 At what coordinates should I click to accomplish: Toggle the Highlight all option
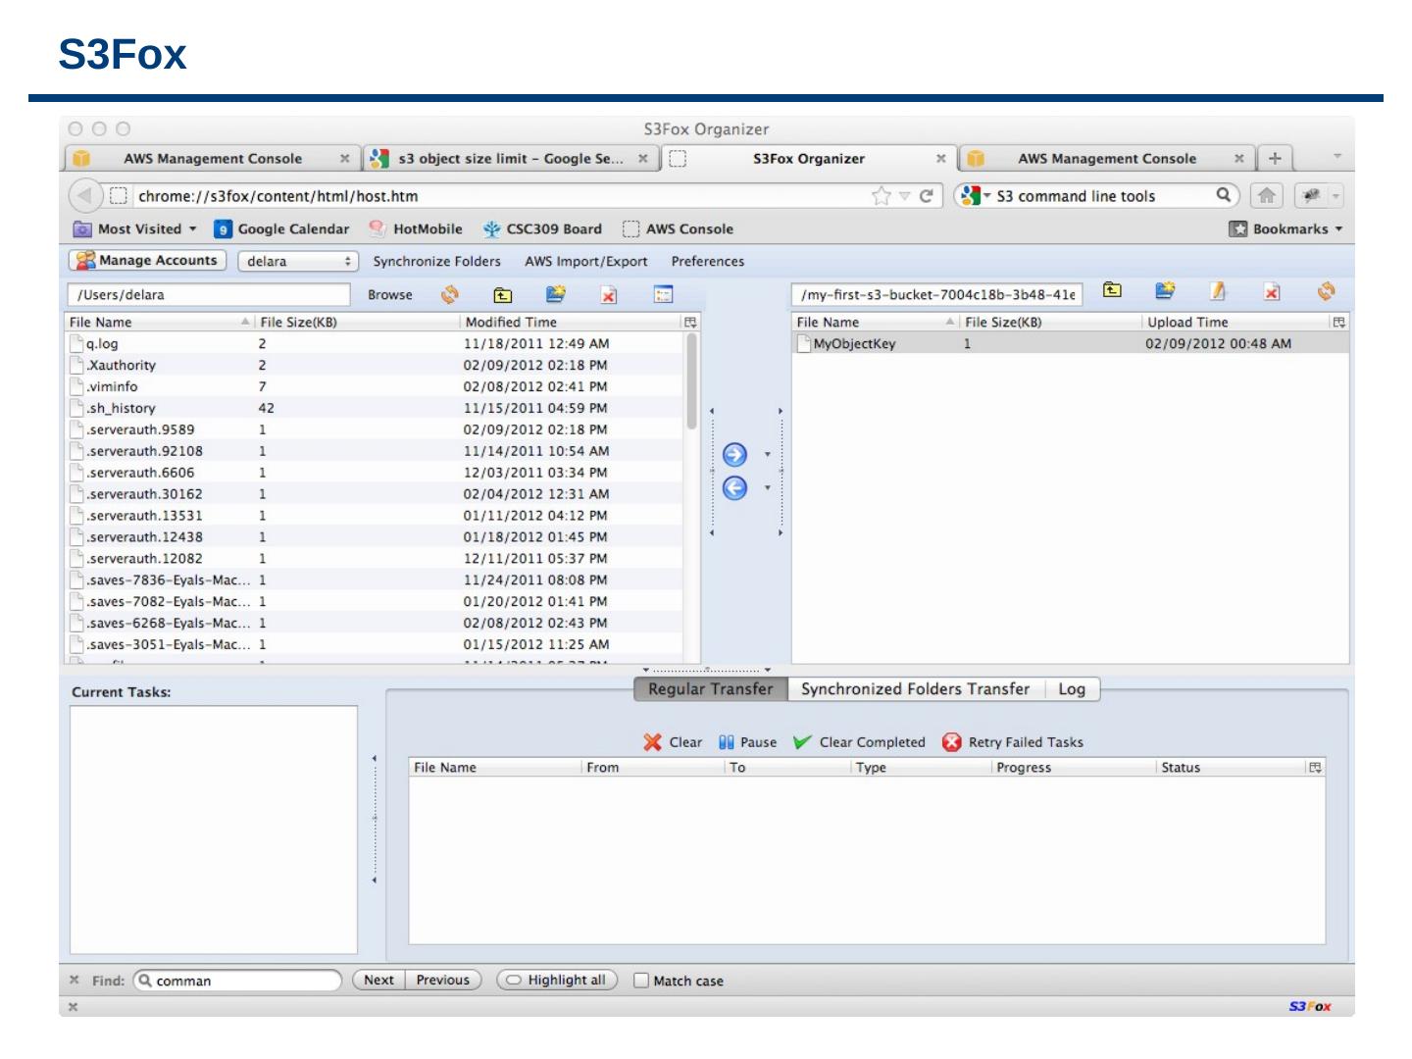tap(557, 981)
